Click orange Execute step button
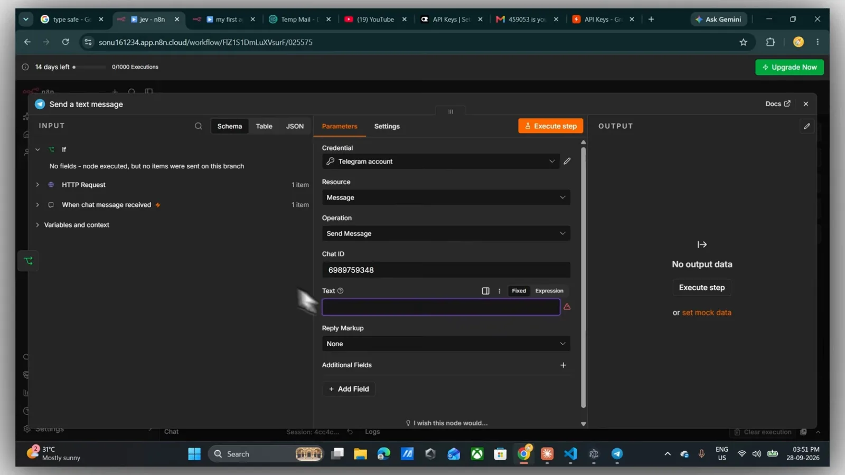 [x=550, y=126]
